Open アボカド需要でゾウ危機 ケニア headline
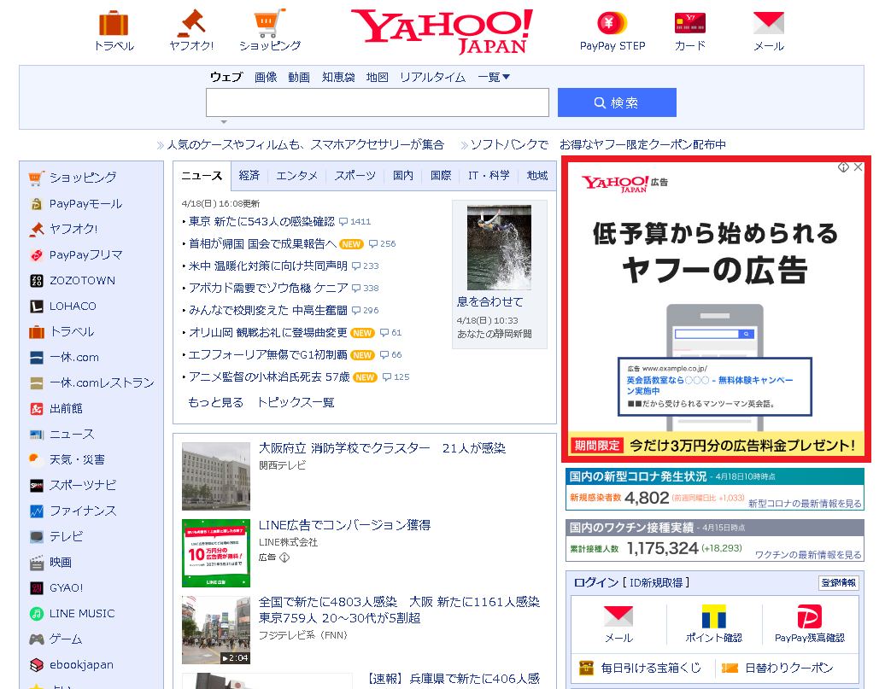This screenshot has height=689, width=885. 268,288
